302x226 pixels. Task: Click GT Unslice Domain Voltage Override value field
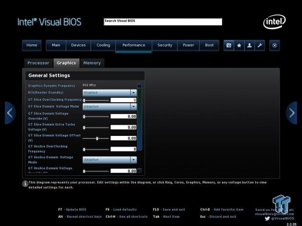[123, 171]
